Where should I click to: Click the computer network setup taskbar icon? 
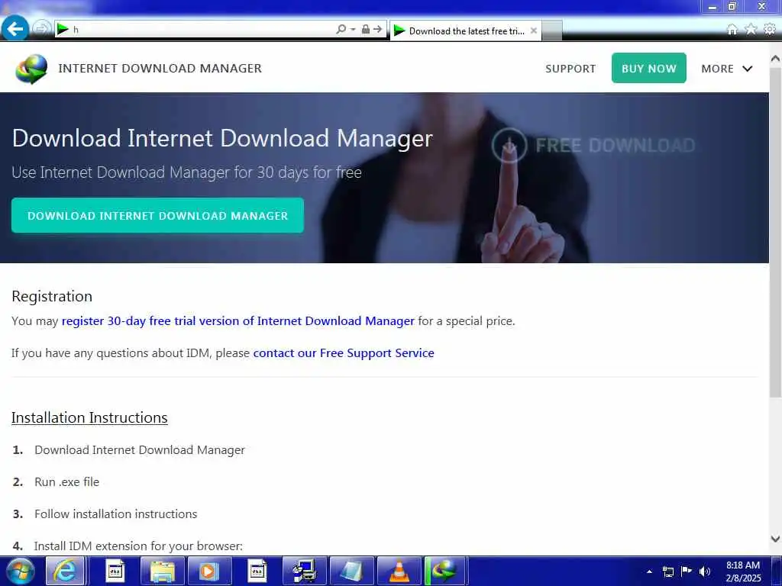pos(304,571)
